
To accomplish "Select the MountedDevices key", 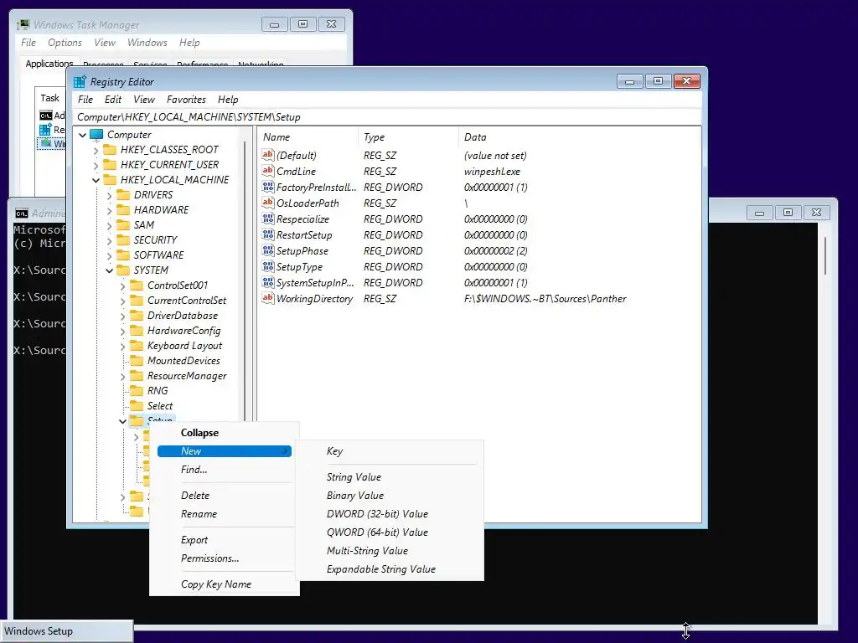I will [183, 361].
